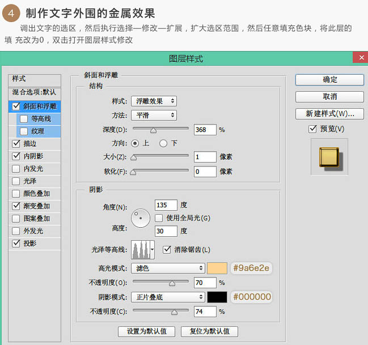Click the 深度(D) slider handle
Viewport: 368px width, 345px height.
[x=153, y=130]
